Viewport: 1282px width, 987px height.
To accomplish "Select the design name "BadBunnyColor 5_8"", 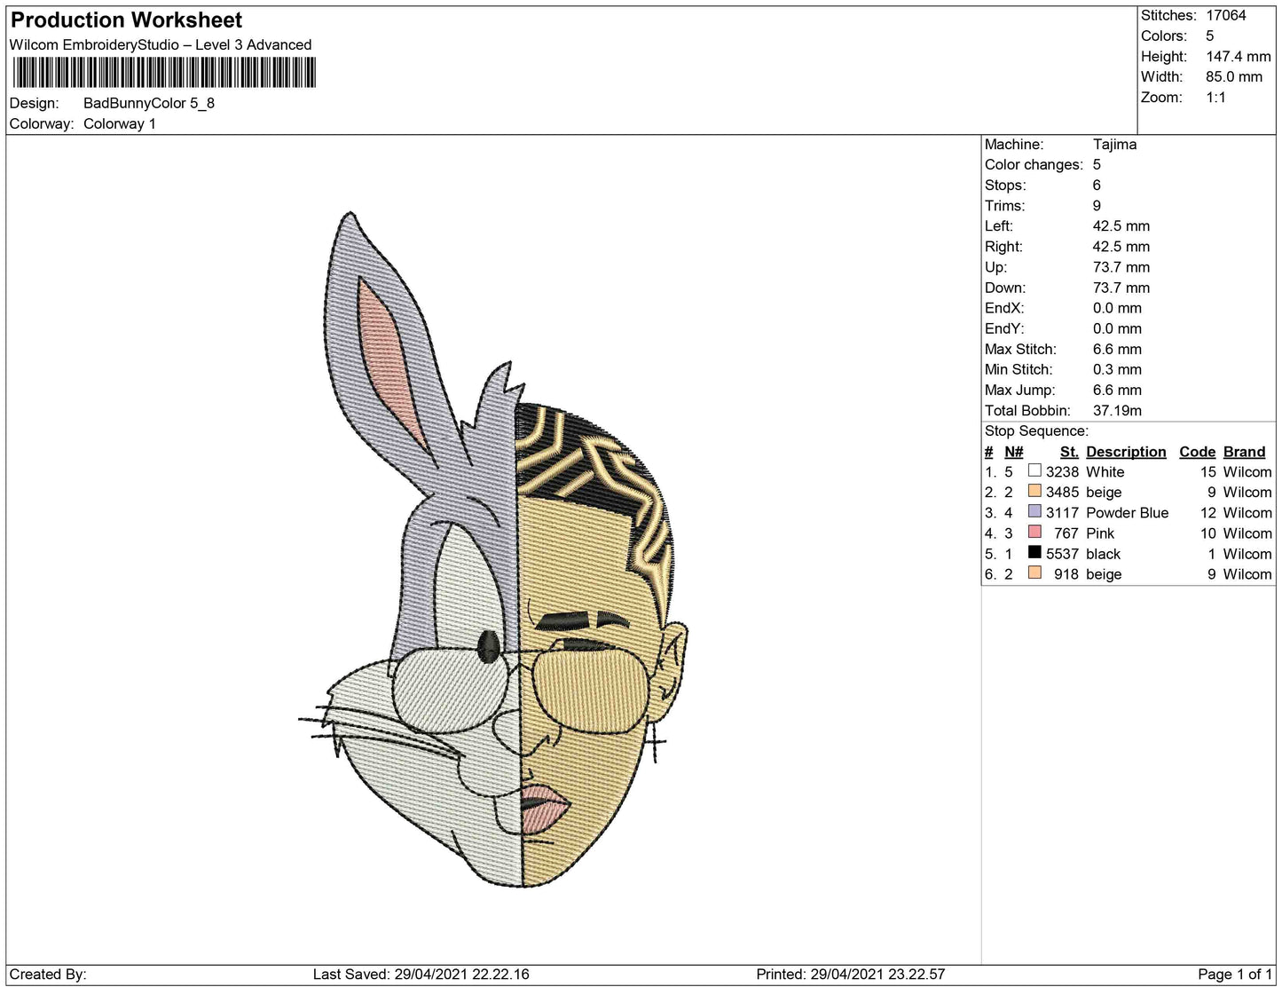I will coord(149,103).
